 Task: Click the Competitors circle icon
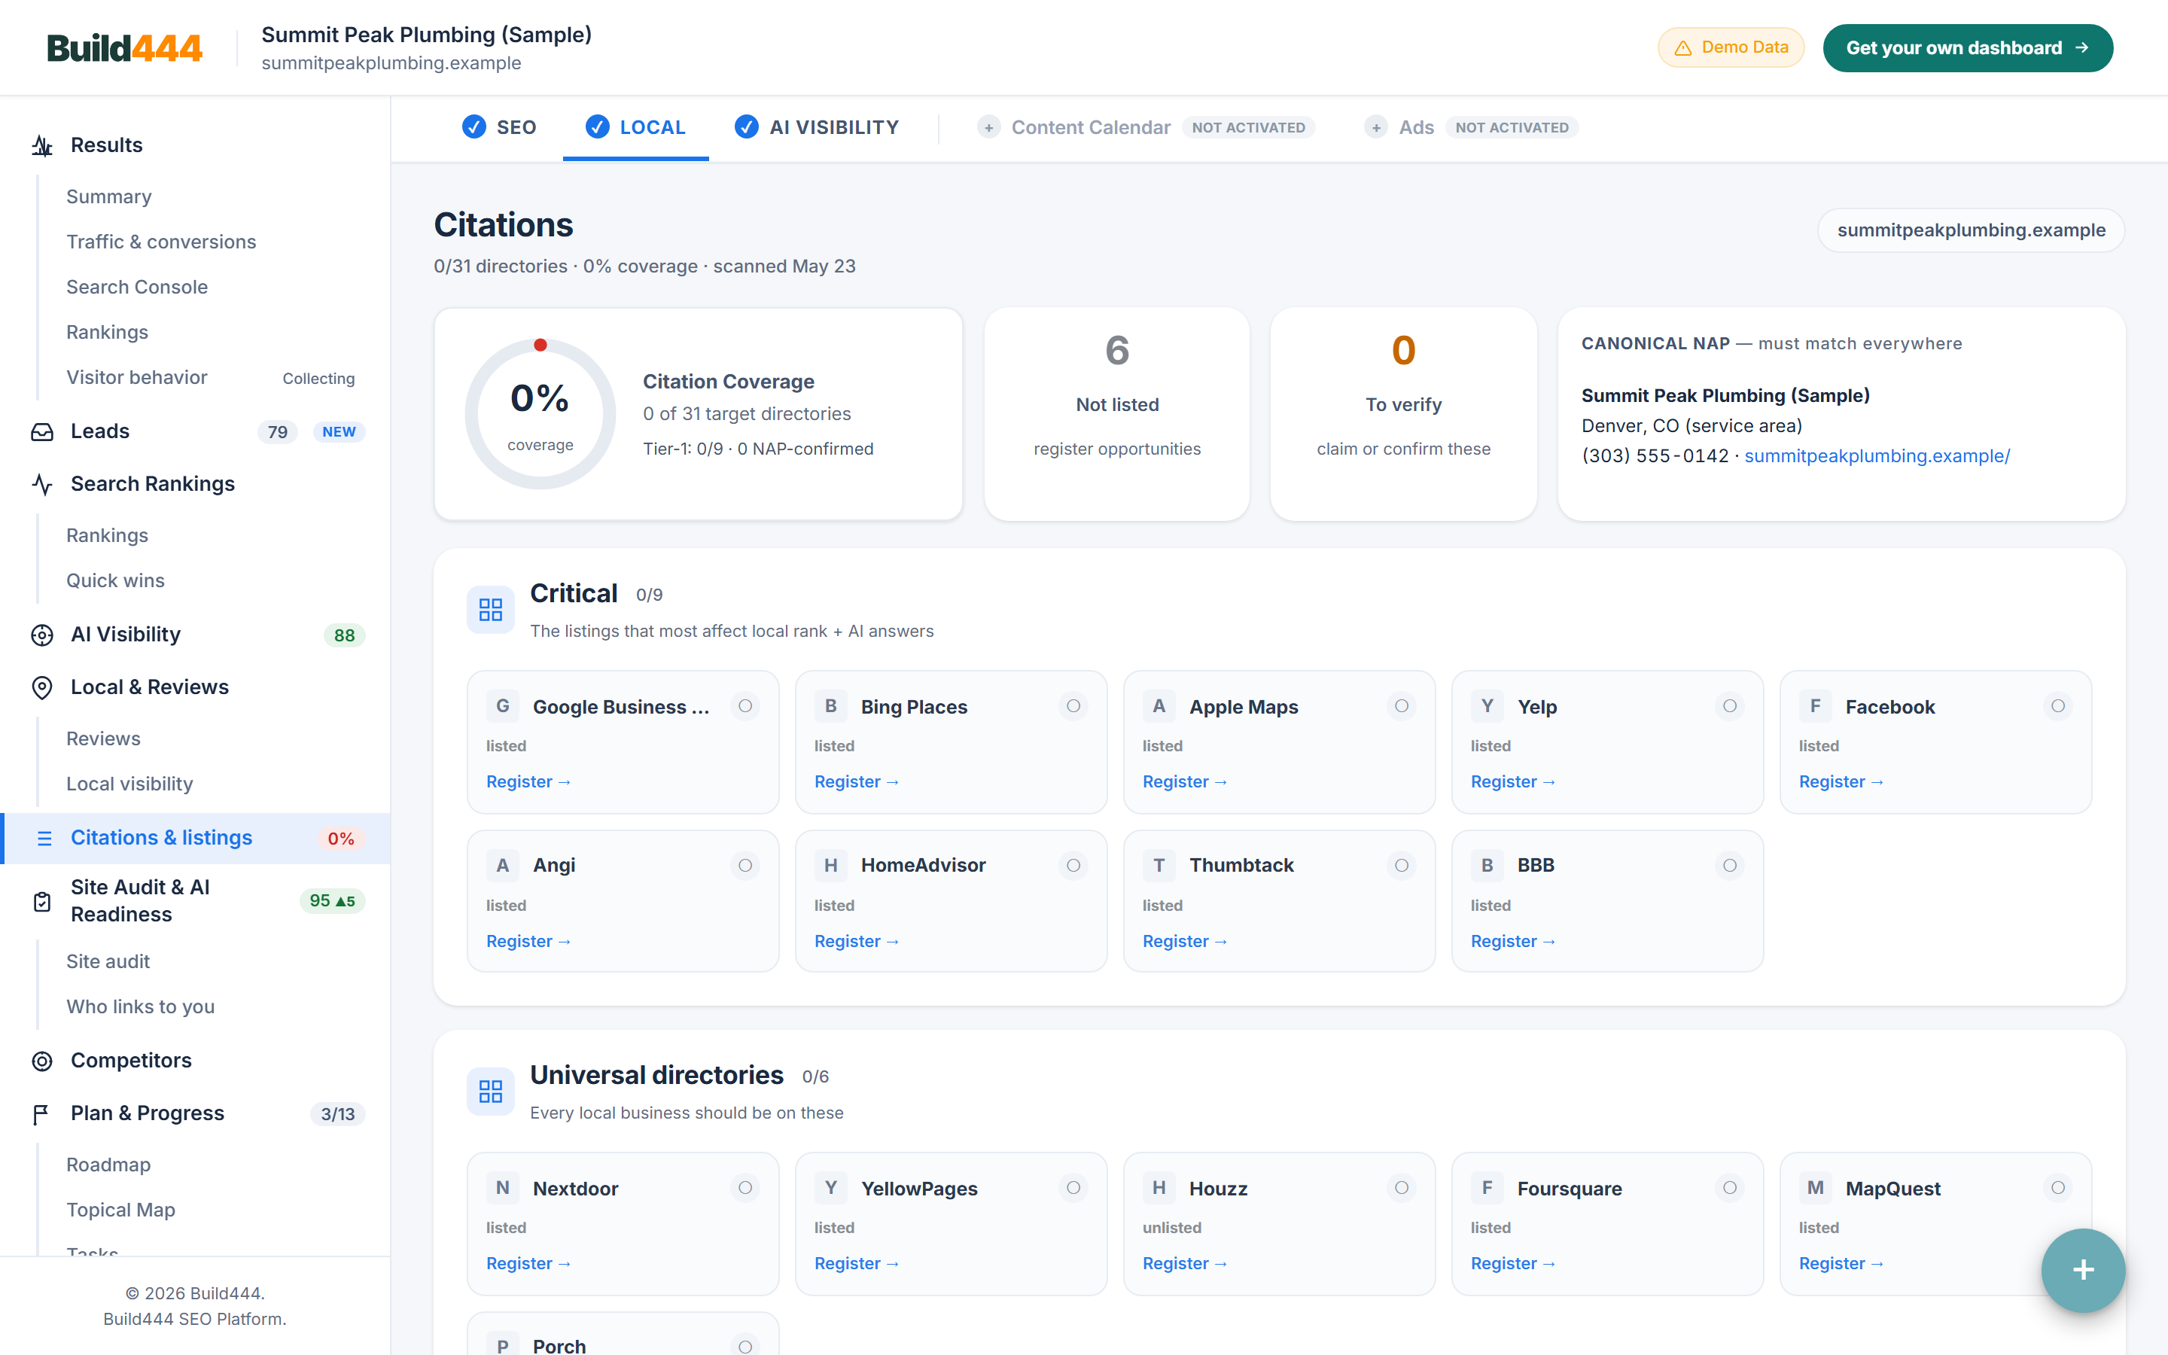[x=42, y=1061]
